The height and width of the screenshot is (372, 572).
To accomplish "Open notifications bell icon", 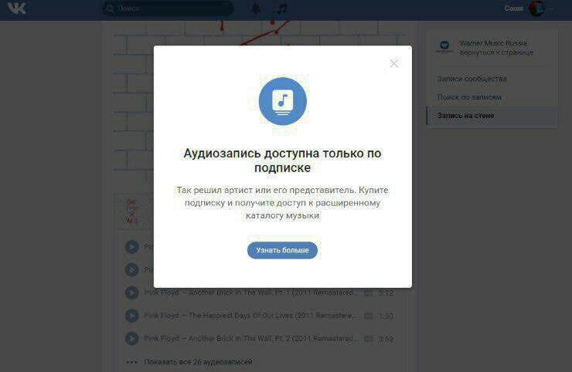I will tap(256, 8).
